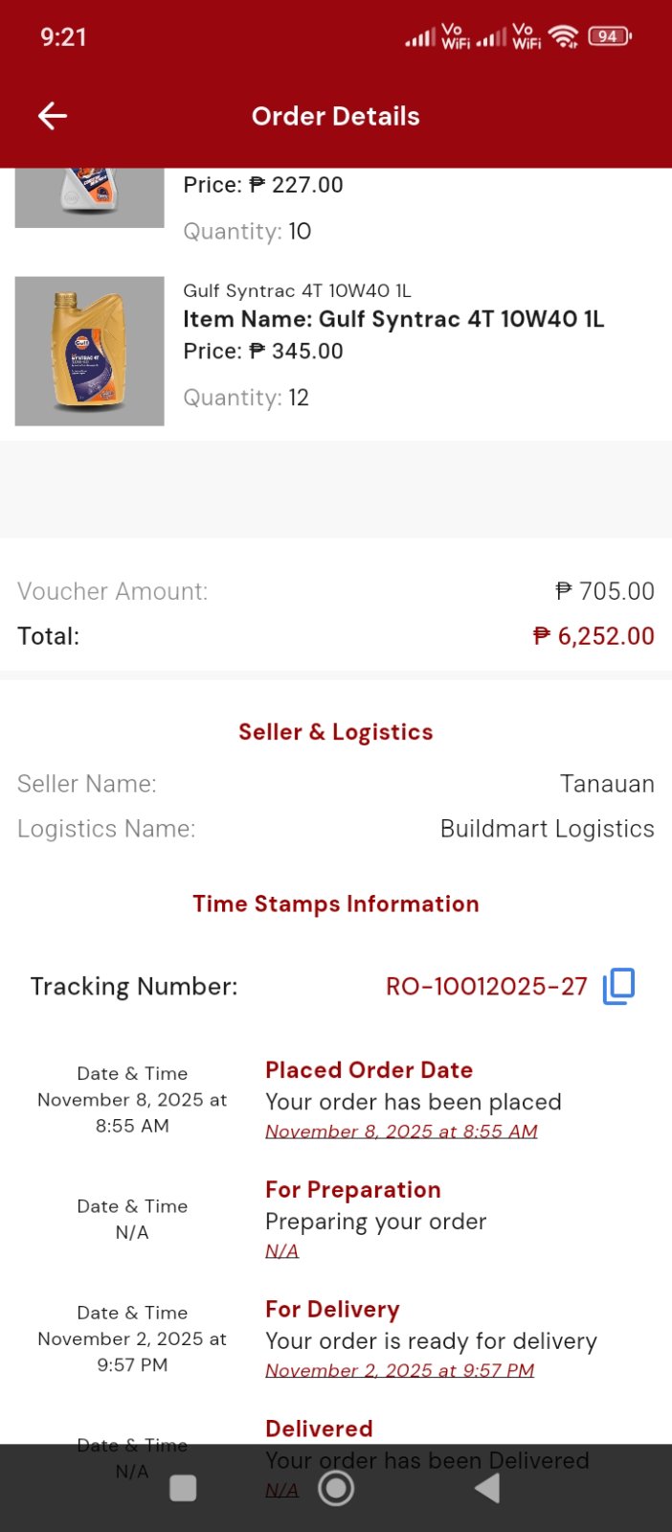Open the Gulf Syntrac 4T product image
672x1532 pixels.
pos(90,351)
